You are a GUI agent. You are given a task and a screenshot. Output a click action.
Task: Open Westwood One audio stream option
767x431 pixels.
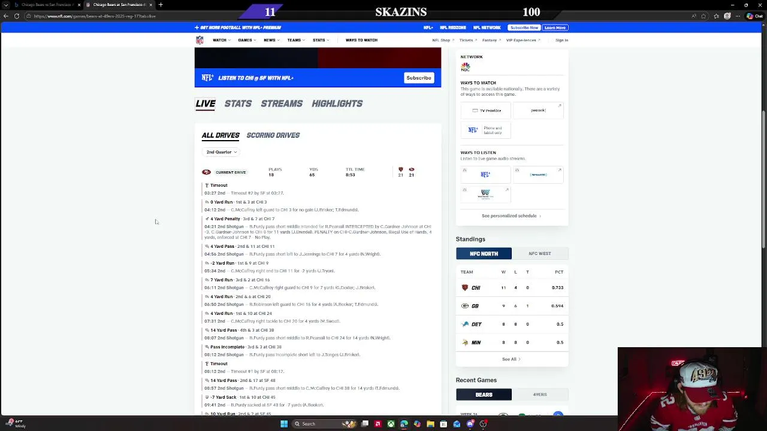coord(486,194)
